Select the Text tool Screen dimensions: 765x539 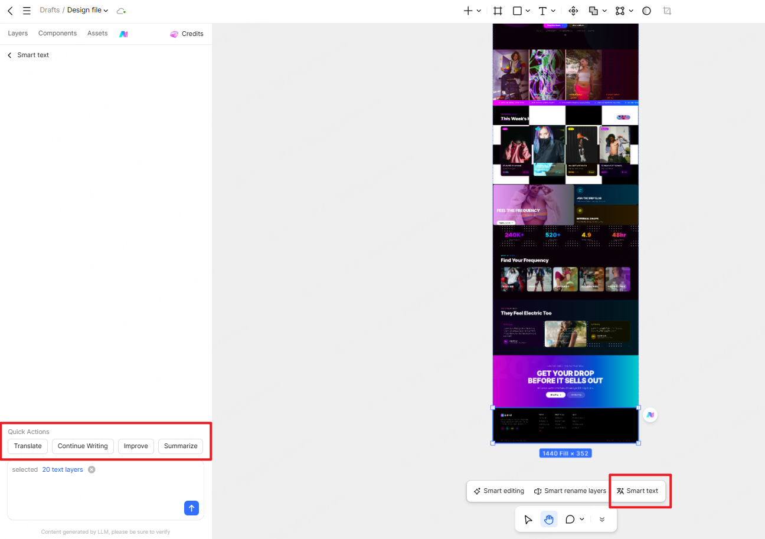click(x=542, y=11)
